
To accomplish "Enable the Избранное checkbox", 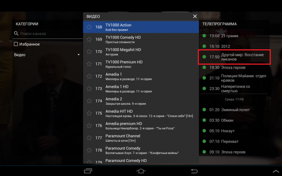I will tap(16, 44).
